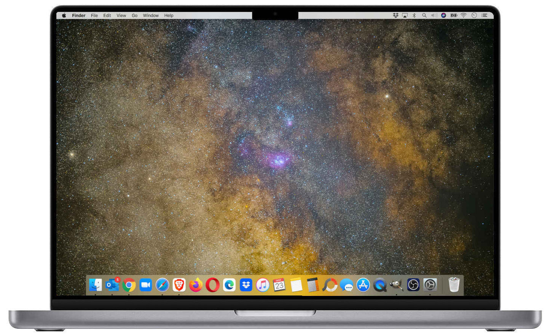Launch the Brave browser

pos(178,285)
